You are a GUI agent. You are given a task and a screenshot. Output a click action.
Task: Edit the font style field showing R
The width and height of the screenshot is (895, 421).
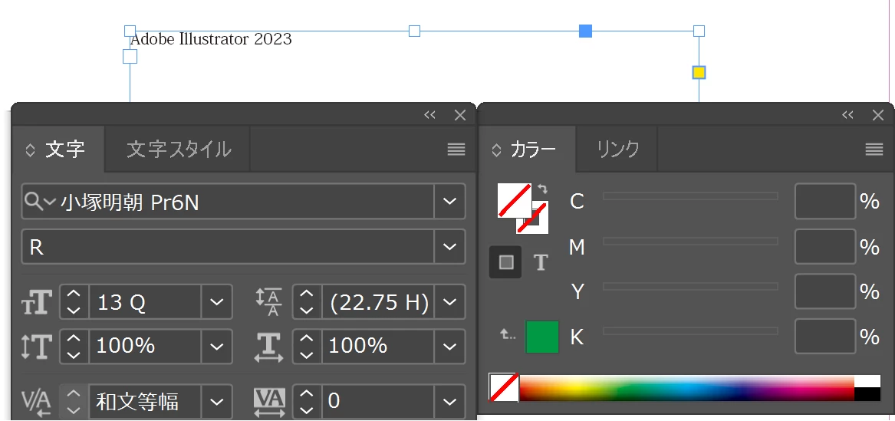(228, 247)
